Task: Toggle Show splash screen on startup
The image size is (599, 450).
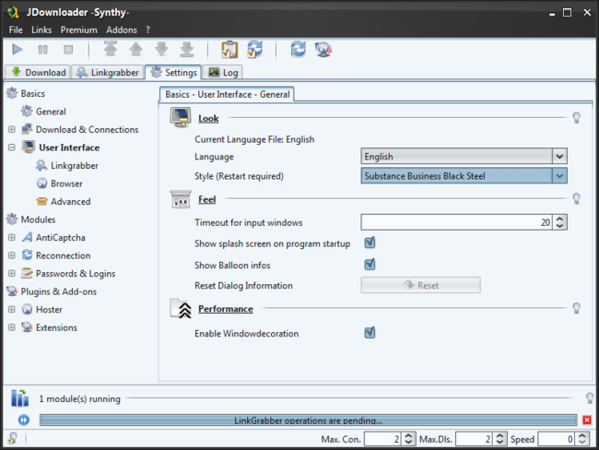Action: [x=370, y=243]
